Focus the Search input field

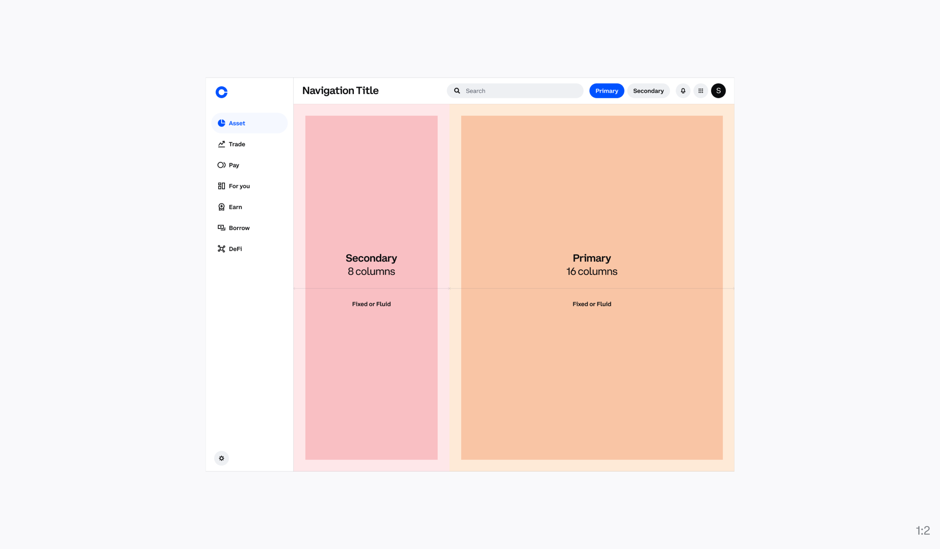click(x=515, y=91)
